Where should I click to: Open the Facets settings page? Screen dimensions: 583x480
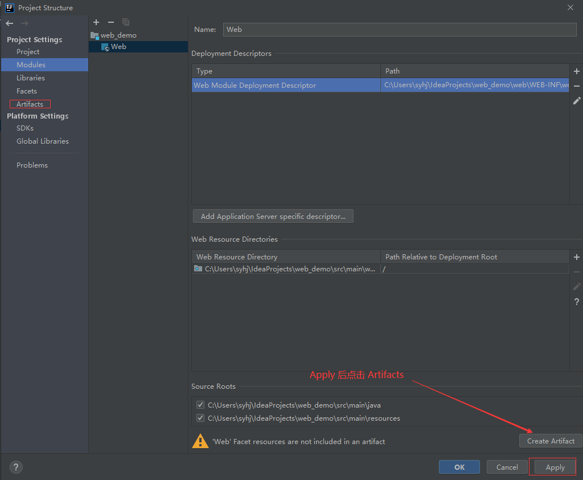click(x=27, y=91)
